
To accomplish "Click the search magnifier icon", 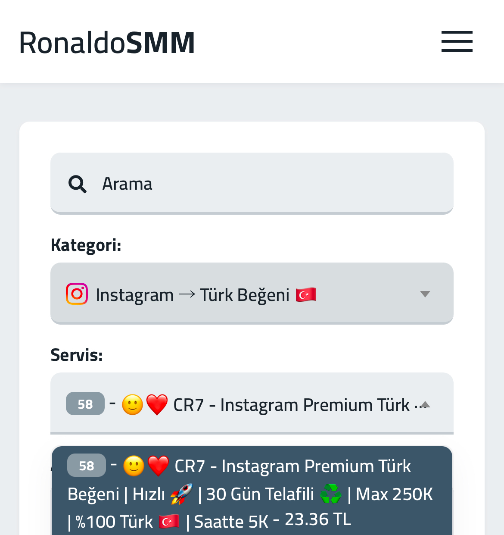I will (78, 184).
